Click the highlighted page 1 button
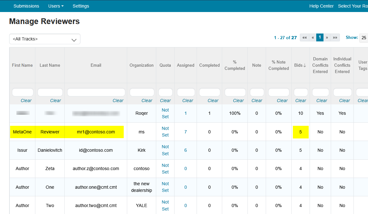Screen dimensions: 368x214 pyautogui.click(x=320, y=37)
